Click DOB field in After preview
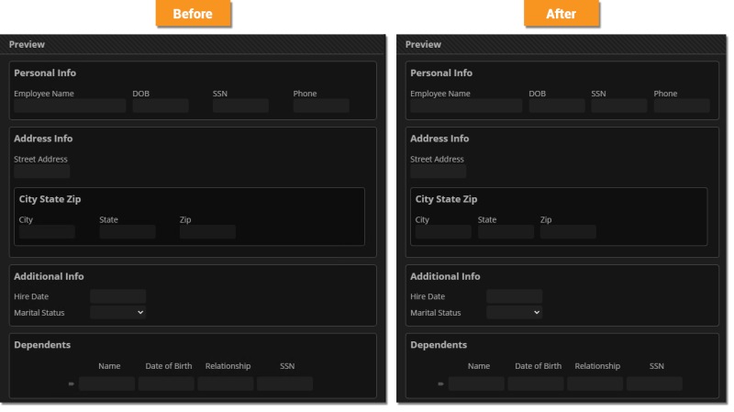This screenshot has height=412, width=734. click(x=557, y=106)
